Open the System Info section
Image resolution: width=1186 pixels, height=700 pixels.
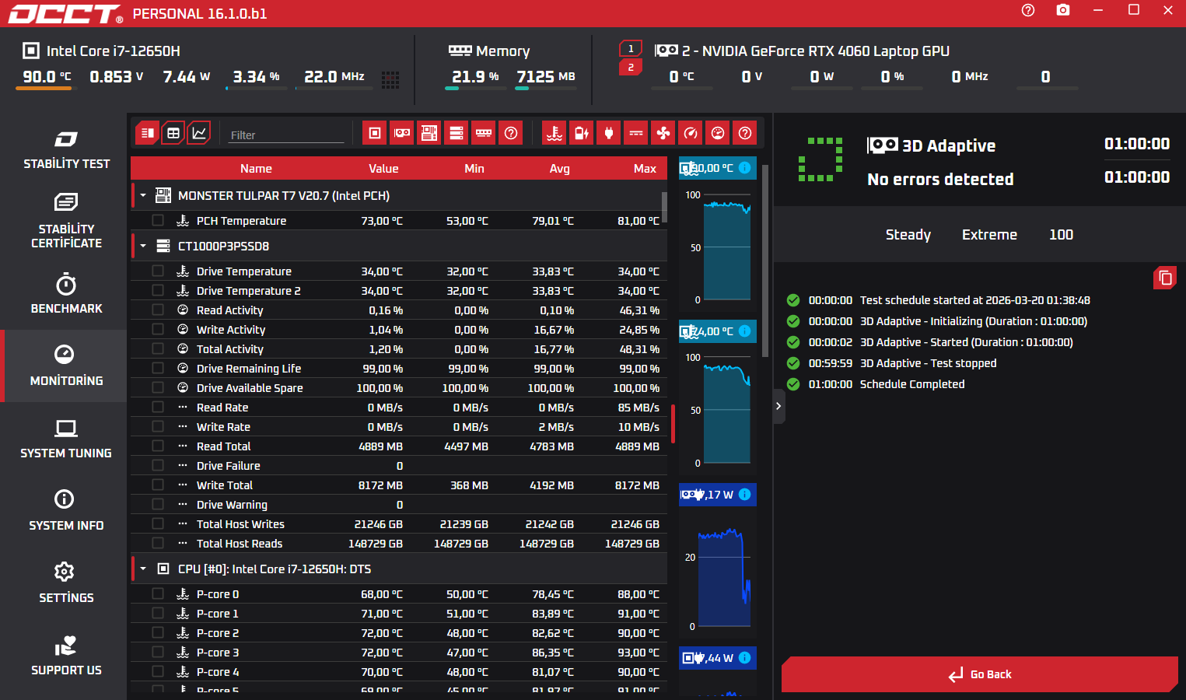pos(66,510)
